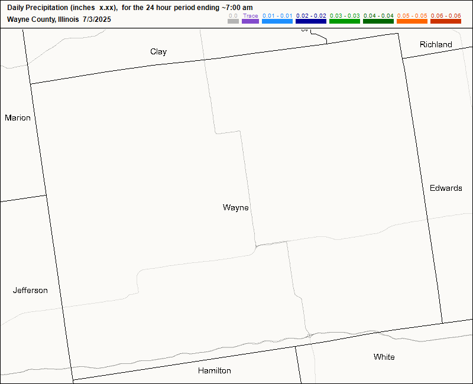Select the Edwards county label
The height and width of the screenshot is (384, 473).
click(x=446, y=188)
